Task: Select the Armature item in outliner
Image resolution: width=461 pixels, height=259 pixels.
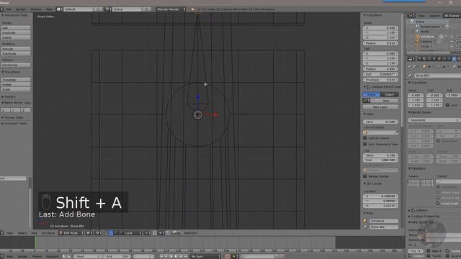Action: (x=427, y=37)
